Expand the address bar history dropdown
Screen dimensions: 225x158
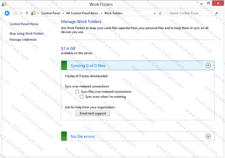[155, 13]
